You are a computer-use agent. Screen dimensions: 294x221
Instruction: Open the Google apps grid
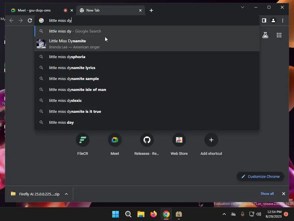(x=279, y=35)
